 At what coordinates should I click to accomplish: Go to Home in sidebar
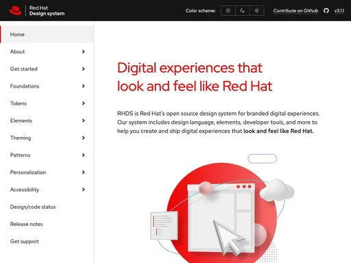tap(47, 34)
